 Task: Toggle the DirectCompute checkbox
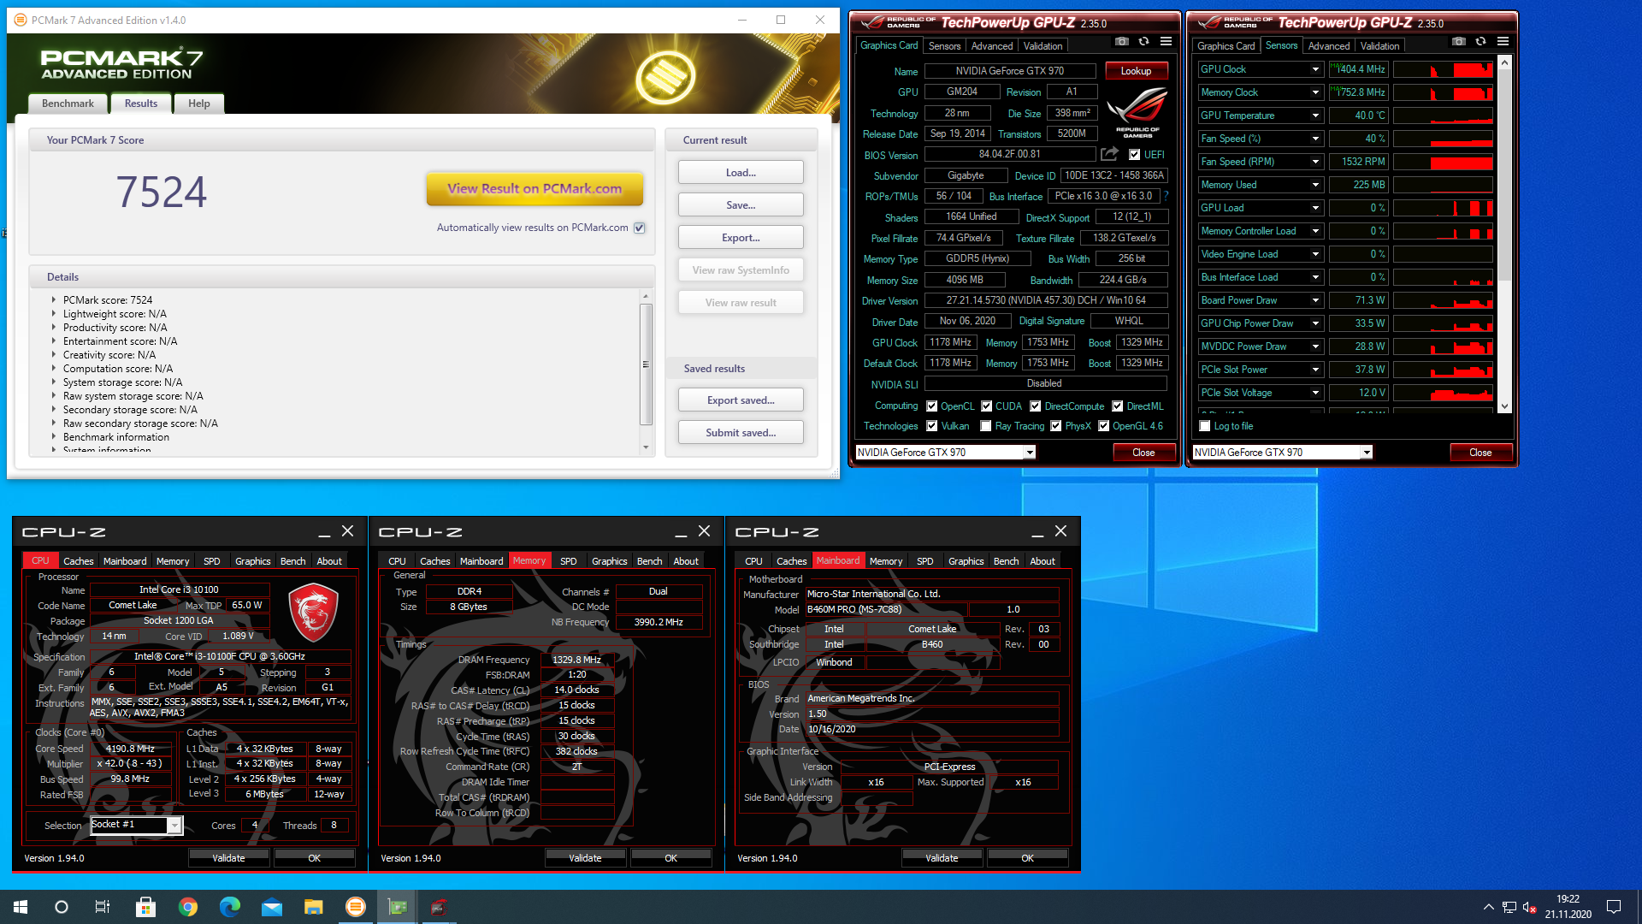(1036, 406)
